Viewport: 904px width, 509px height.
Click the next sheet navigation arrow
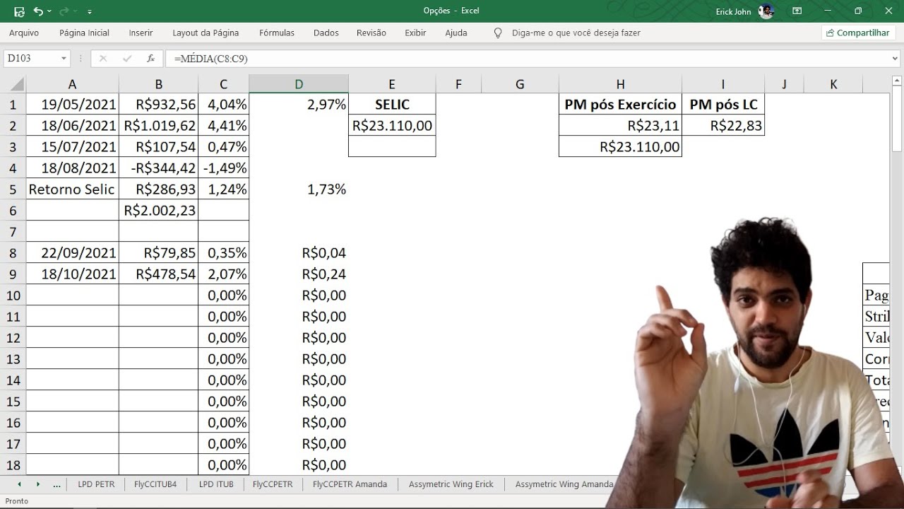(37, 484)
